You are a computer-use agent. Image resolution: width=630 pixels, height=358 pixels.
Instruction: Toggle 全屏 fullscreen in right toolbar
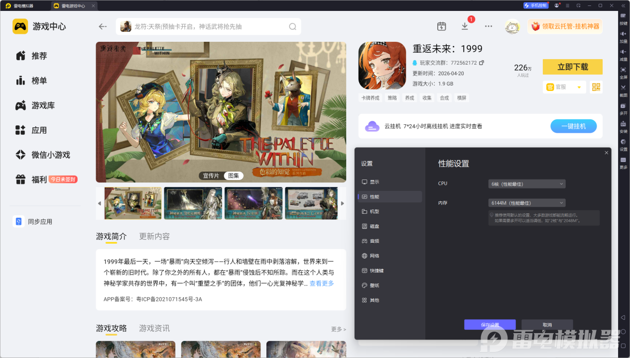(624, 72)
